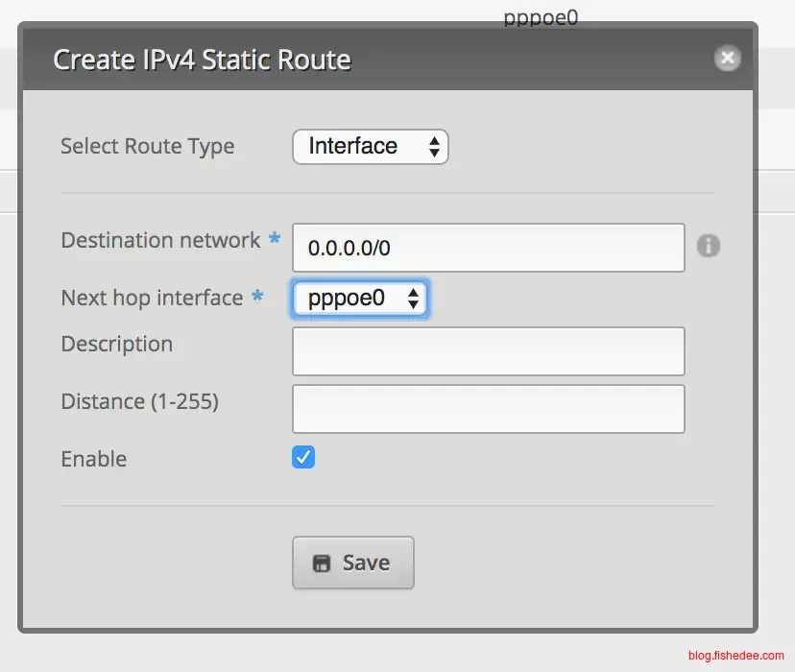Click the Description label

click(x=116, y=344)
